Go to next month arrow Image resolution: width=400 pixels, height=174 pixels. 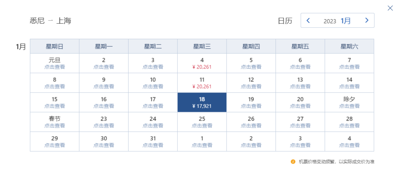tap(367, 21)
